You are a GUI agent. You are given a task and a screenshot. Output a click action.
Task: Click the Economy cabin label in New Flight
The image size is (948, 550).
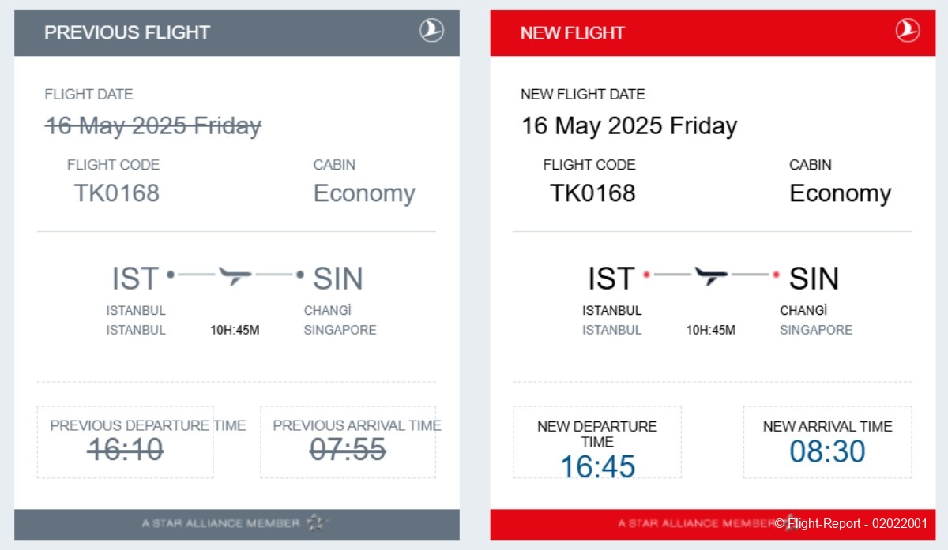tap(841, 193)
